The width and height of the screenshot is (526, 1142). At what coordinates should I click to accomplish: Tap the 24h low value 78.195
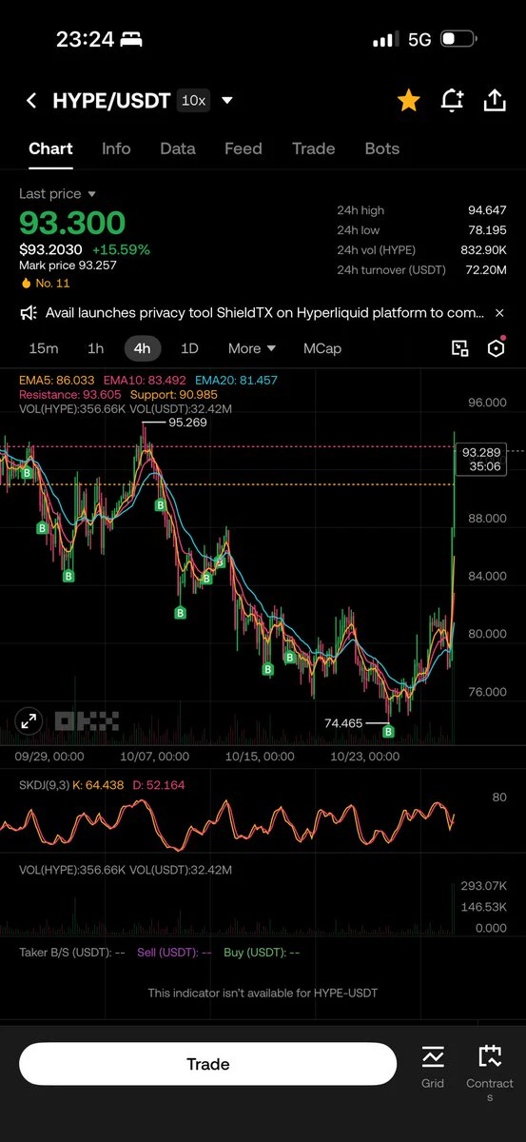tap(487, 230)
